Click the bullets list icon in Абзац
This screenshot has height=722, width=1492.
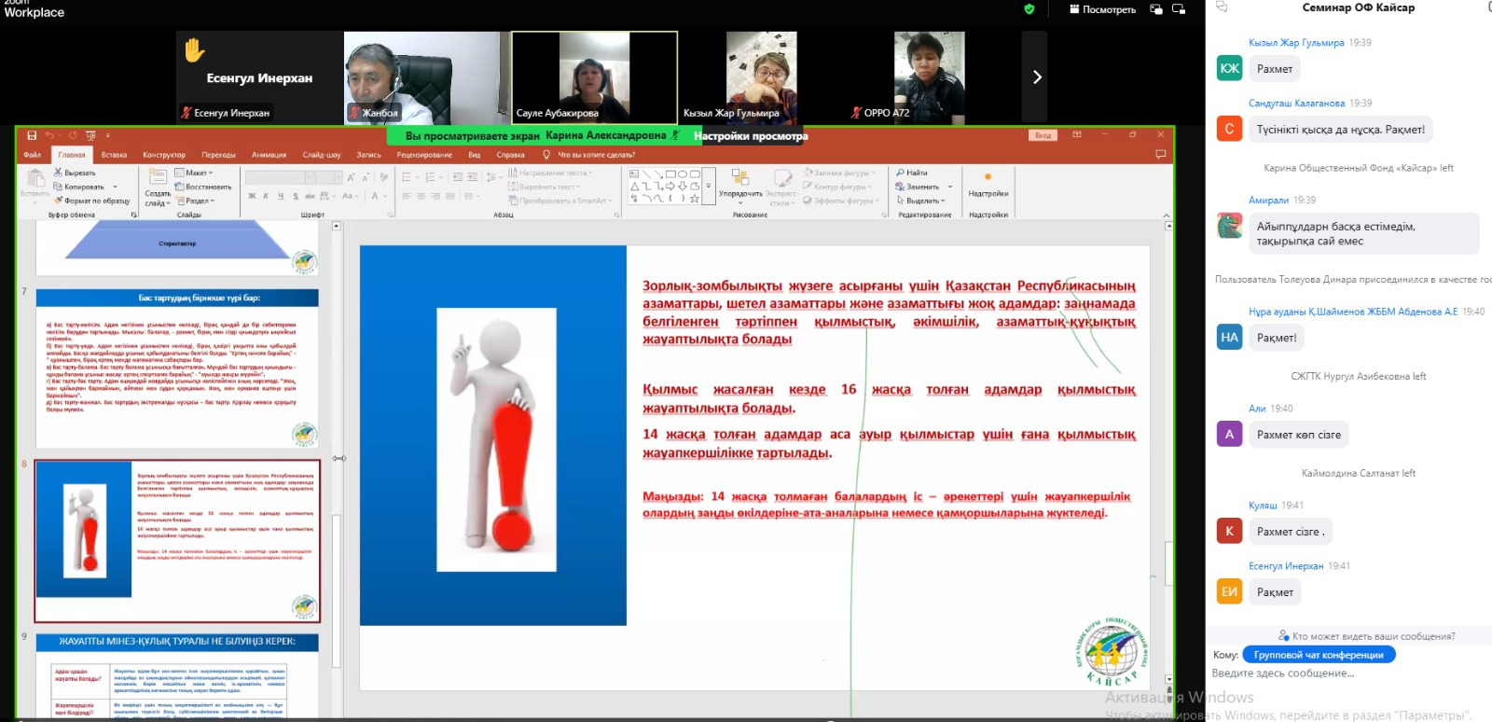(x=408, y=176)
